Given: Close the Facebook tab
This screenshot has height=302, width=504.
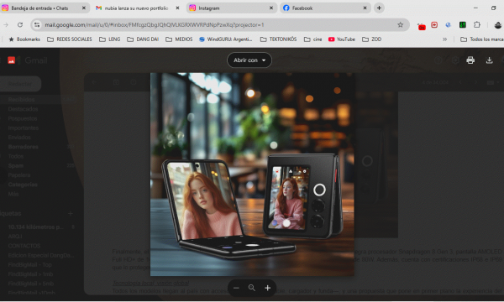Looking at the screenshot, I should [x=365, y=8].
